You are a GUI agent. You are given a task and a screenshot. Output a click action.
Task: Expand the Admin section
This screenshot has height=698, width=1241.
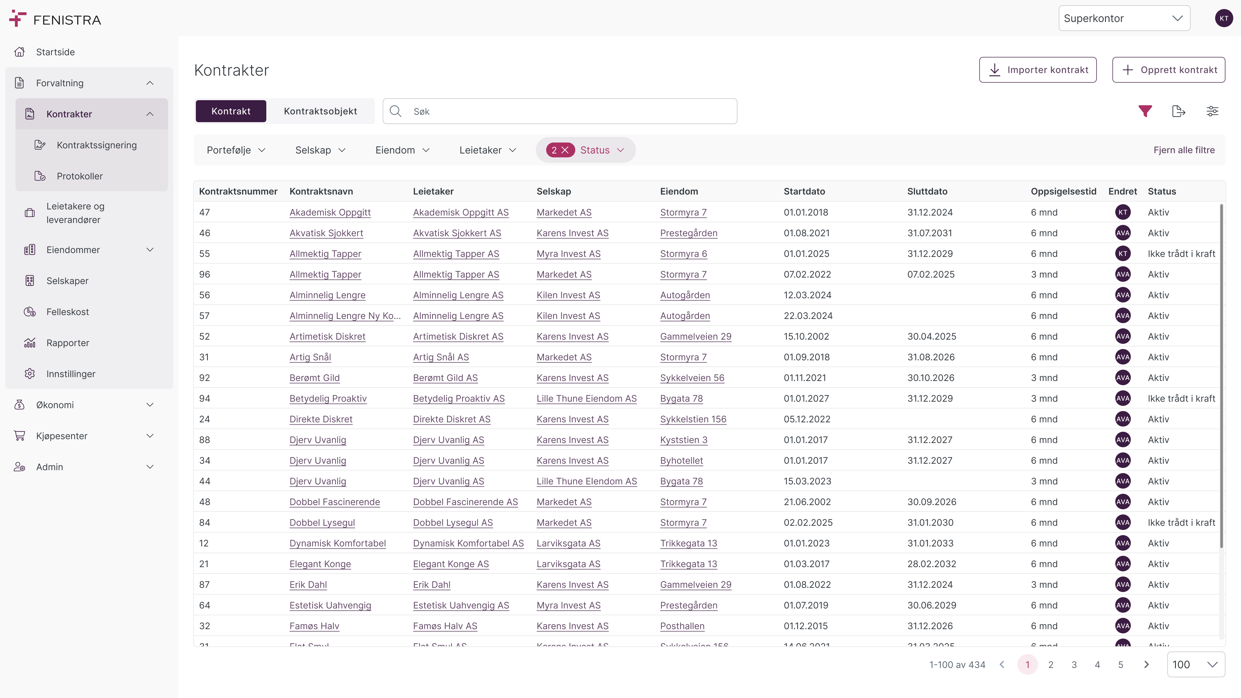click(x=150, y=467)
